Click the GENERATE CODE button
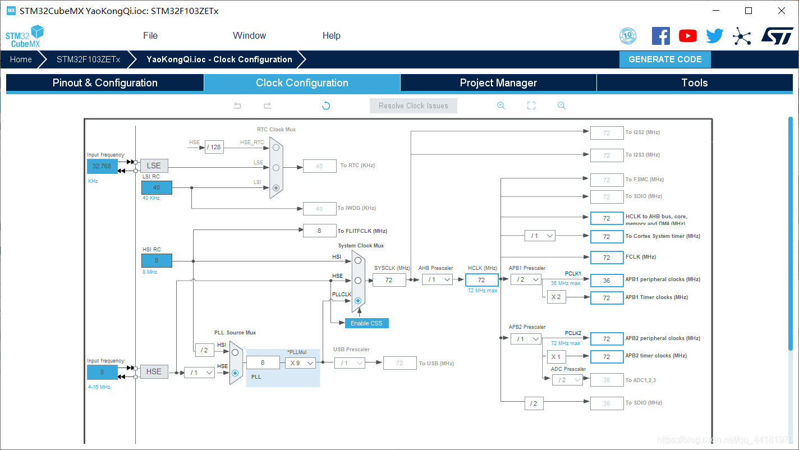This screenshot has width=799, height=450. point(665,59)
